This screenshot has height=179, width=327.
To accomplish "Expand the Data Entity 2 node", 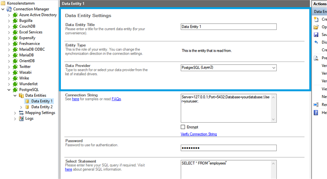I will [21, 107].
